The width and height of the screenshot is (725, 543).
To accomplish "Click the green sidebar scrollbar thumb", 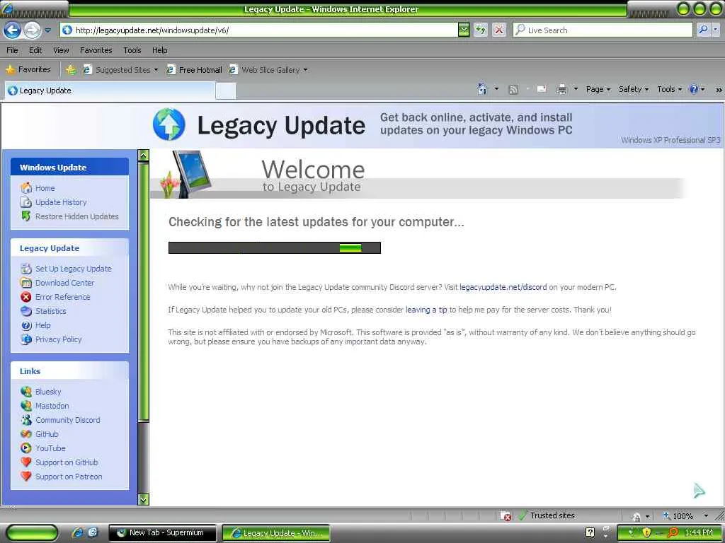I will click(143, 291).
